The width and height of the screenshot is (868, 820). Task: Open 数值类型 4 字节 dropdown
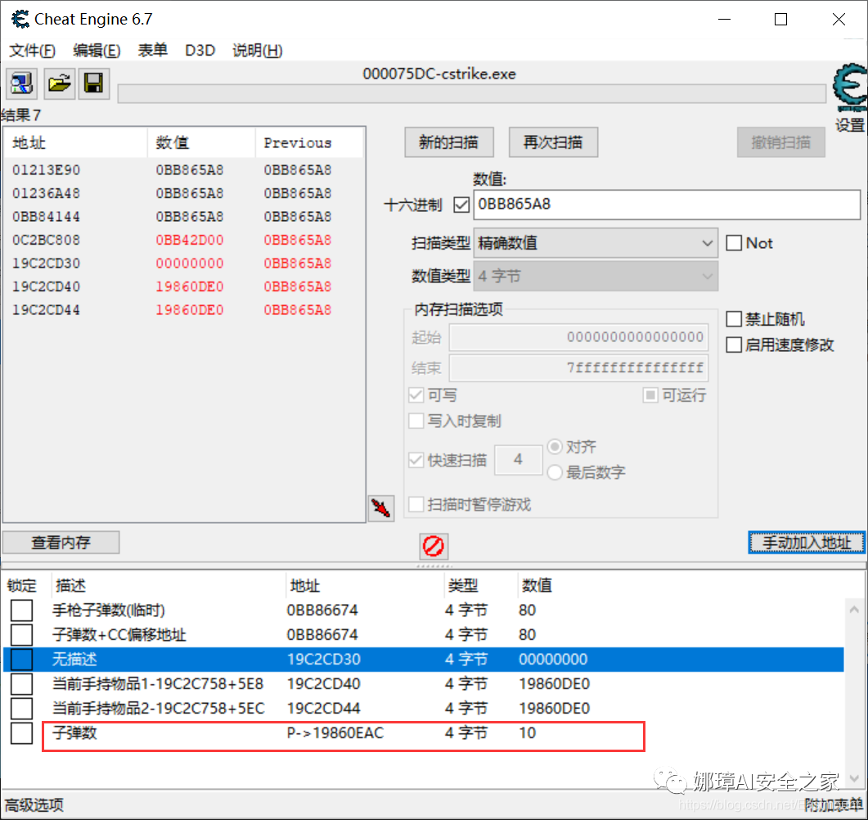[596, 276]
